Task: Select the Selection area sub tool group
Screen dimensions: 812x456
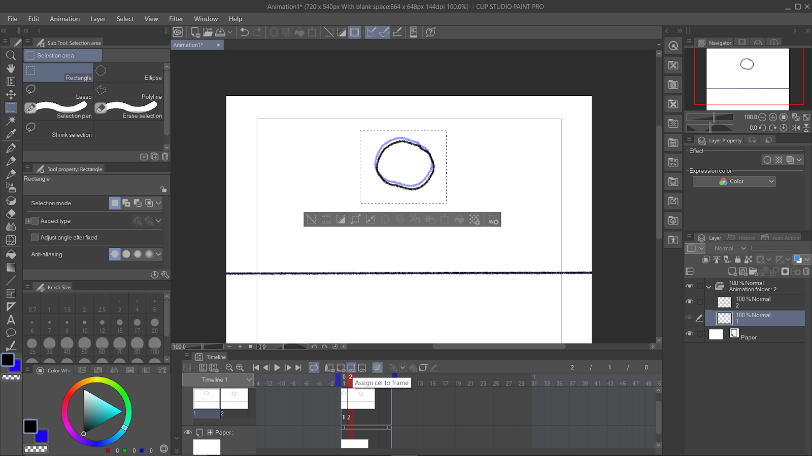Action: pyautogui.click(x=63, y=55)
